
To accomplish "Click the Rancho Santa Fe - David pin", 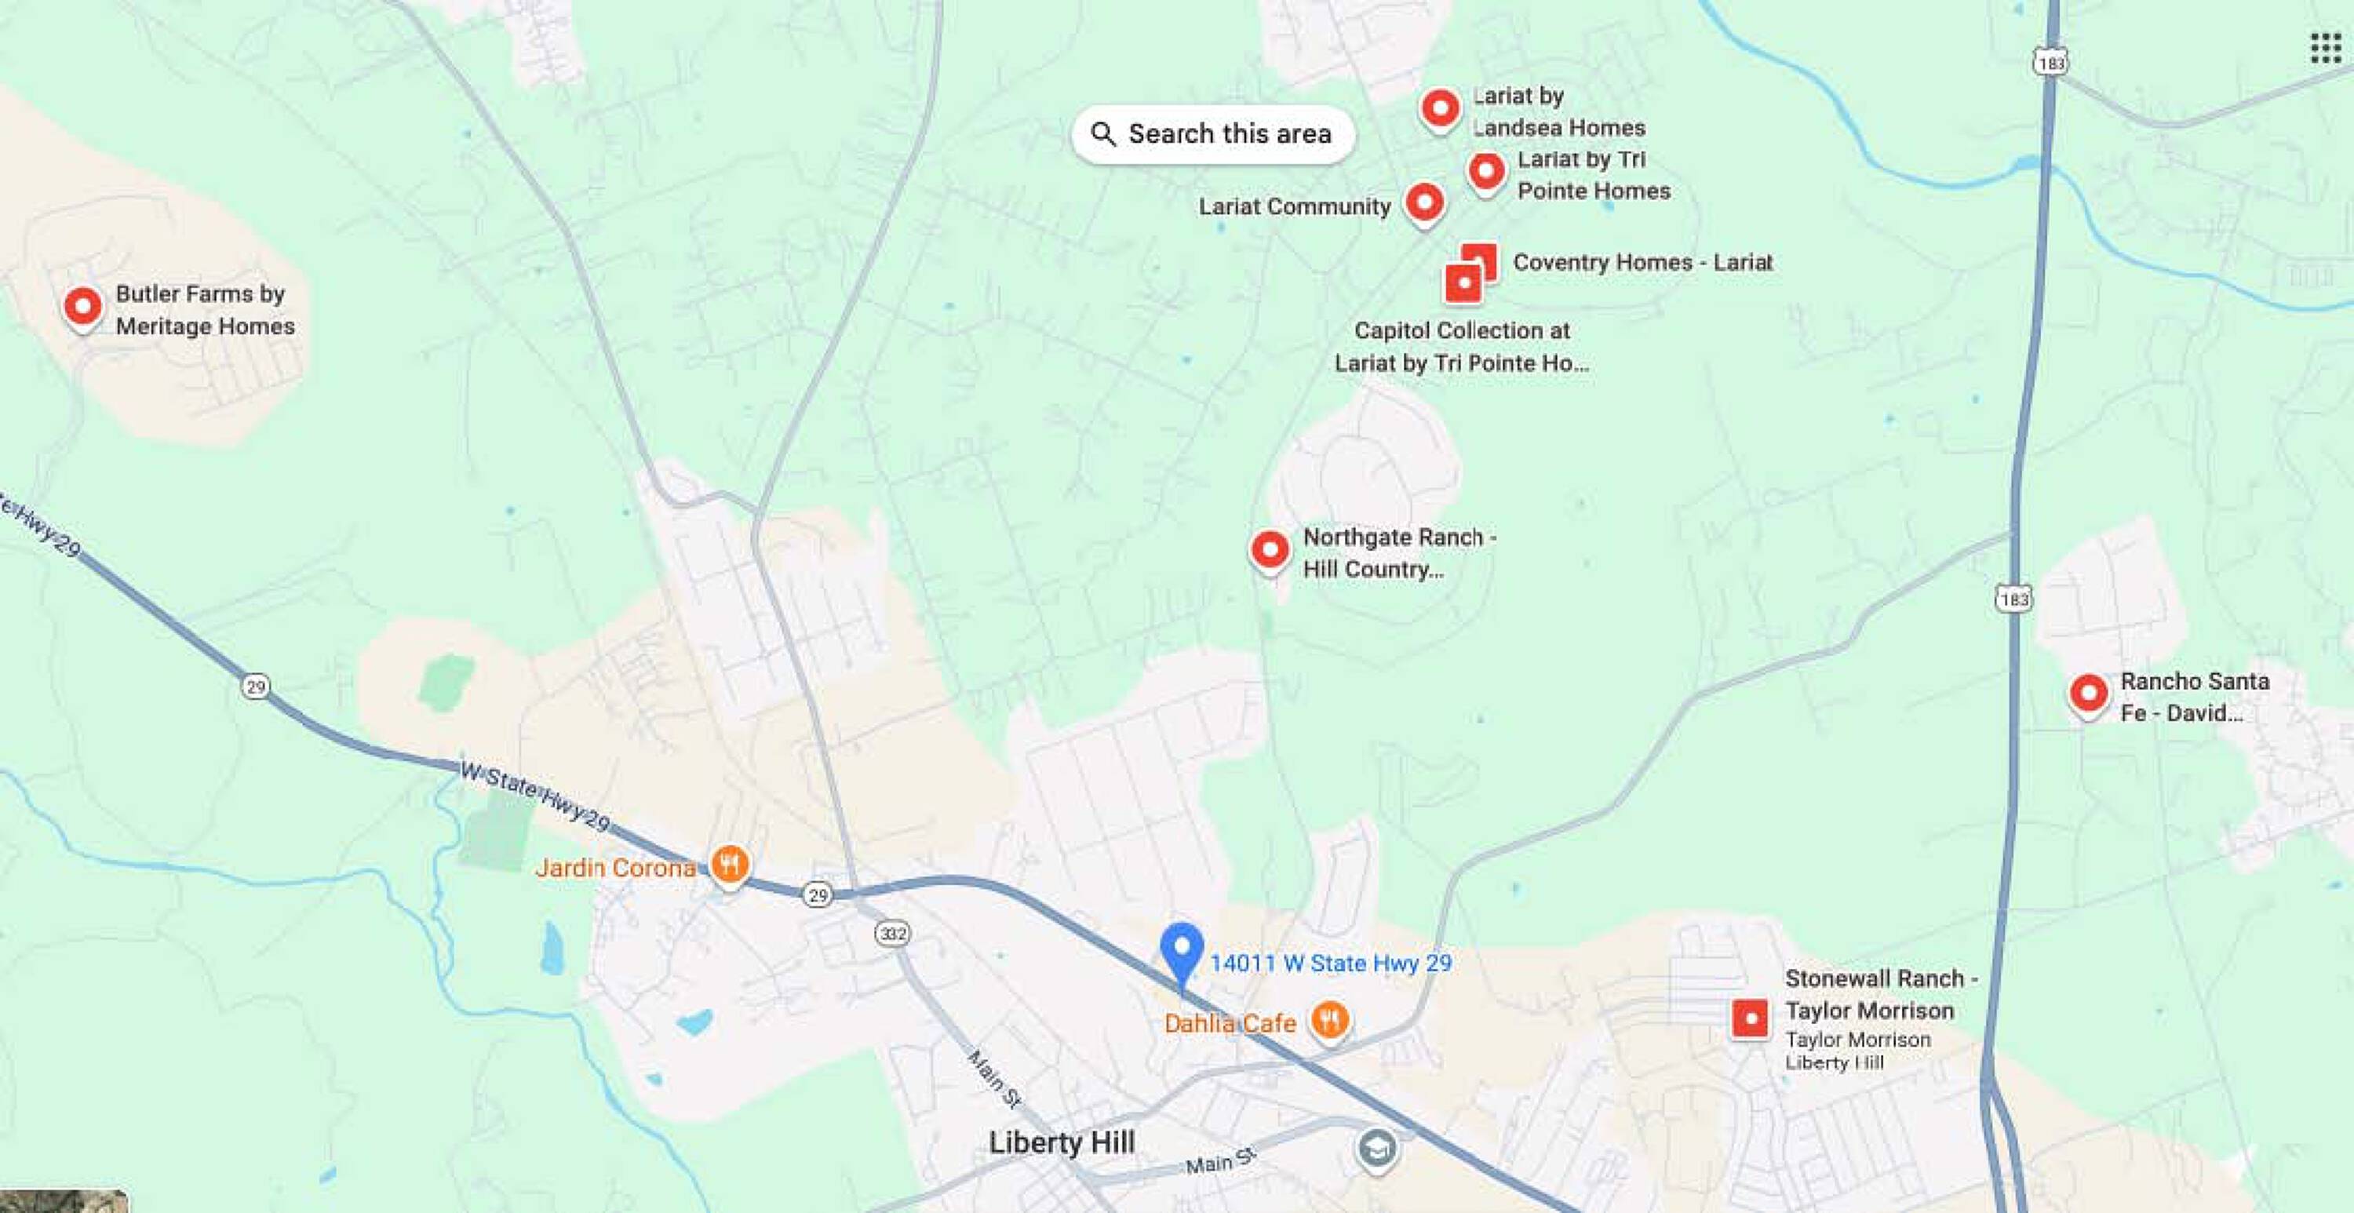I will tap(2088, 694).
